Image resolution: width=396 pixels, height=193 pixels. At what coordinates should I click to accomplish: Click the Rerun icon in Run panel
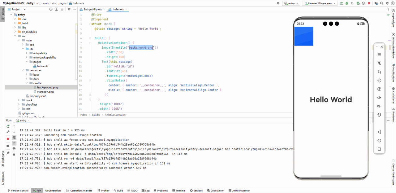coord(8,126)
